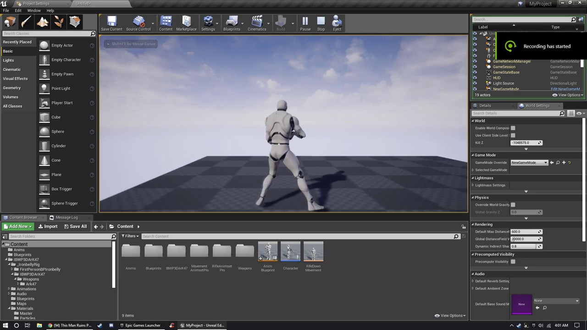587x330 pixels.
Task: Open help for Cube placement item
Action: pyautogui.click(x=92, y=117)
